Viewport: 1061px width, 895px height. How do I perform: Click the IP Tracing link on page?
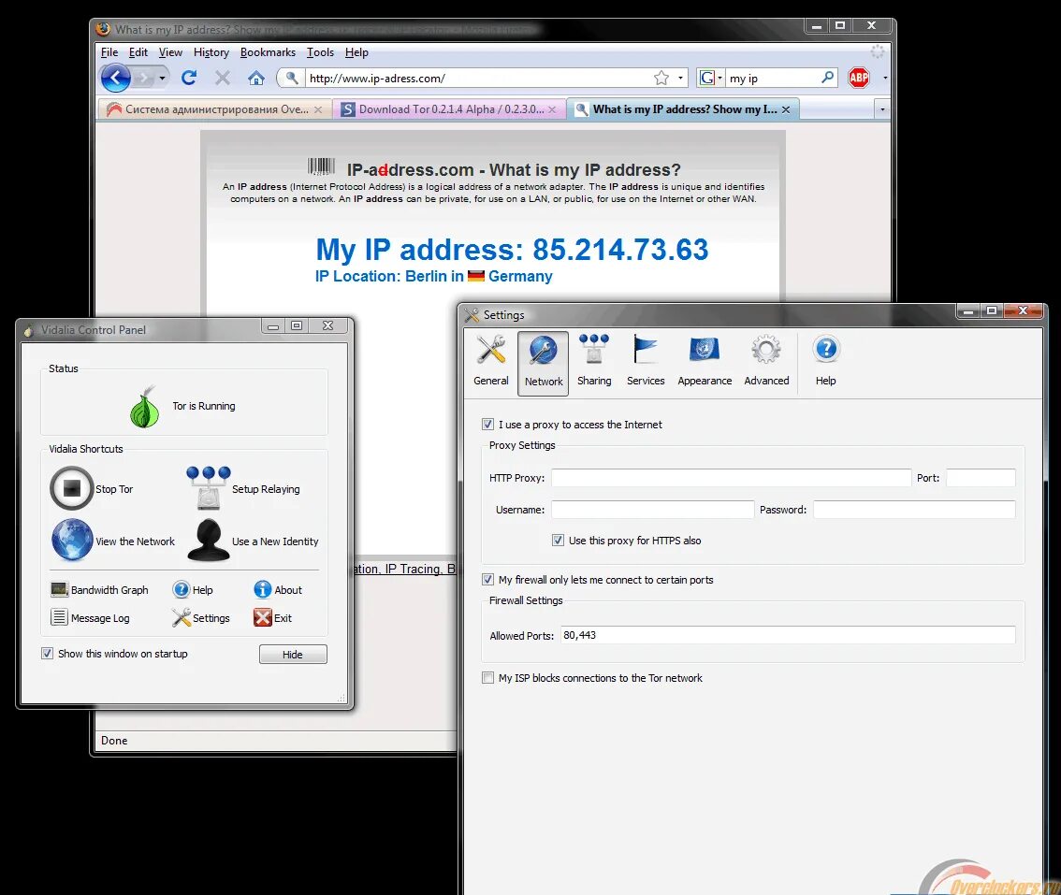[413, 569]
